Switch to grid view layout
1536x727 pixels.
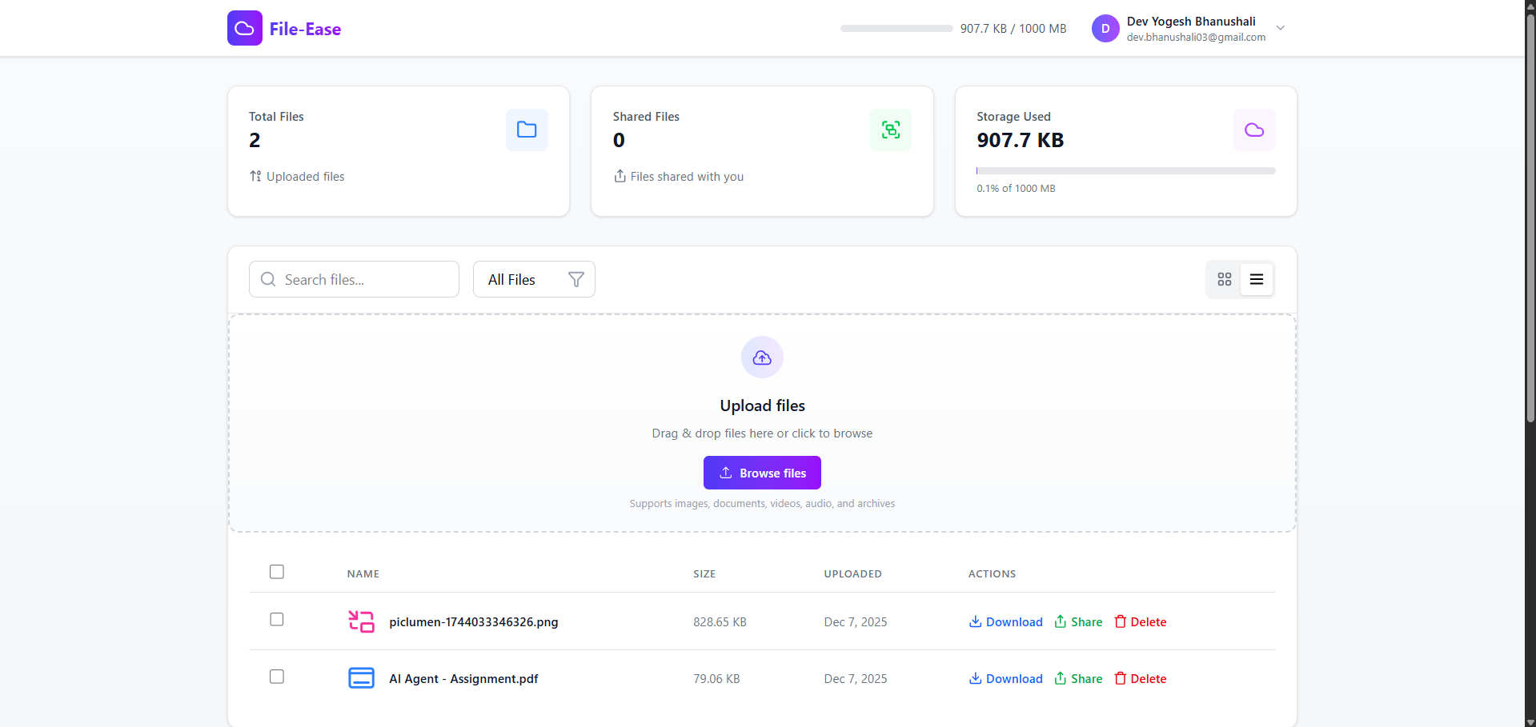[x=1224, y=279]
